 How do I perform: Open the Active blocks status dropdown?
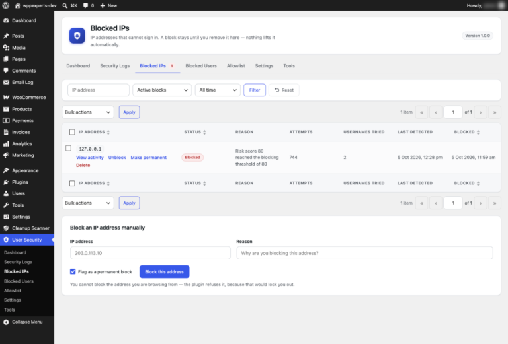162,90
